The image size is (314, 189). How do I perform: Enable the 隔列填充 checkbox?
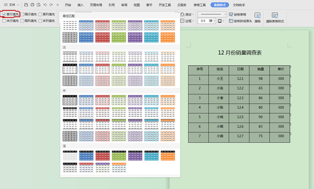(22, 21)
